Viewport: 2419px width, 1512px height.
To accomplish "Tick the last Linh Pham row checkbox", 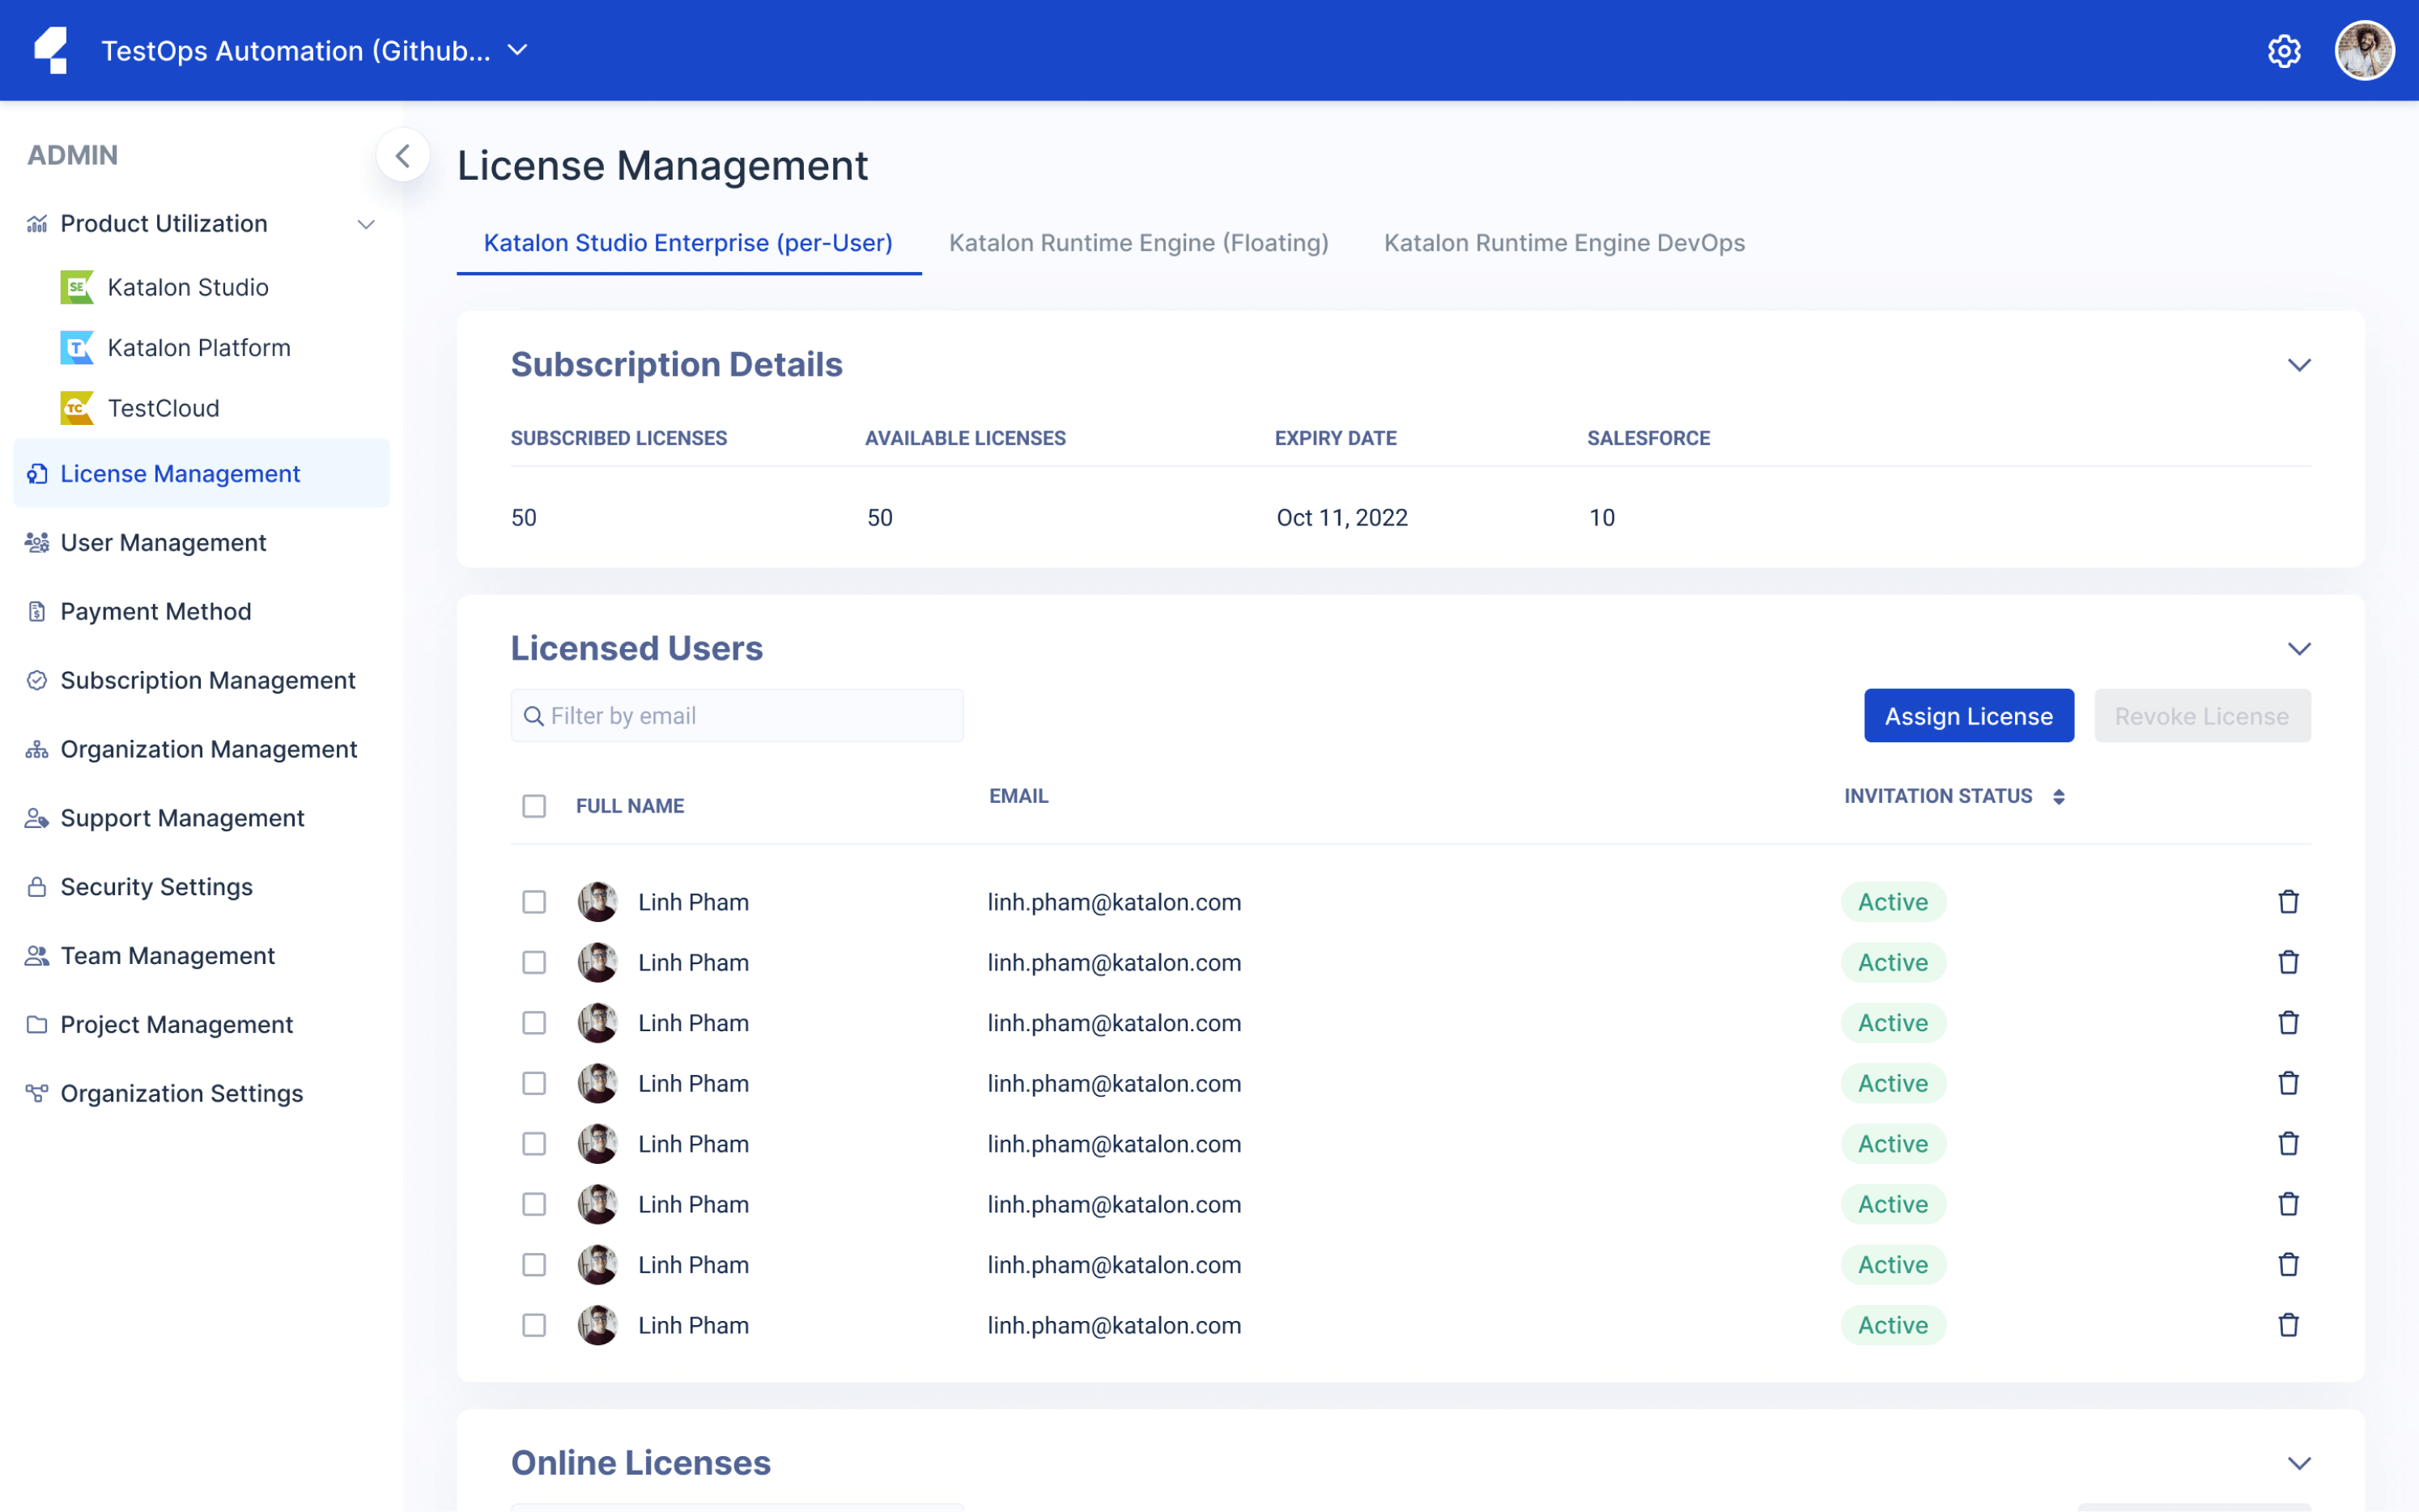I will (534, 1325).
